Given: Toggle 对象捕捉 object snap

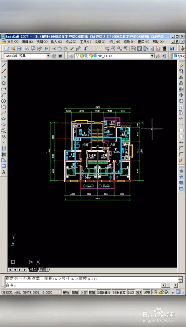Looking at the screenshot, I should tap(104, 292).
